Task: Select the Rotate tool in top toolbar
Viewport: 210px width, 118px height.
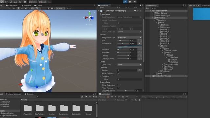Action: (6, 2)
